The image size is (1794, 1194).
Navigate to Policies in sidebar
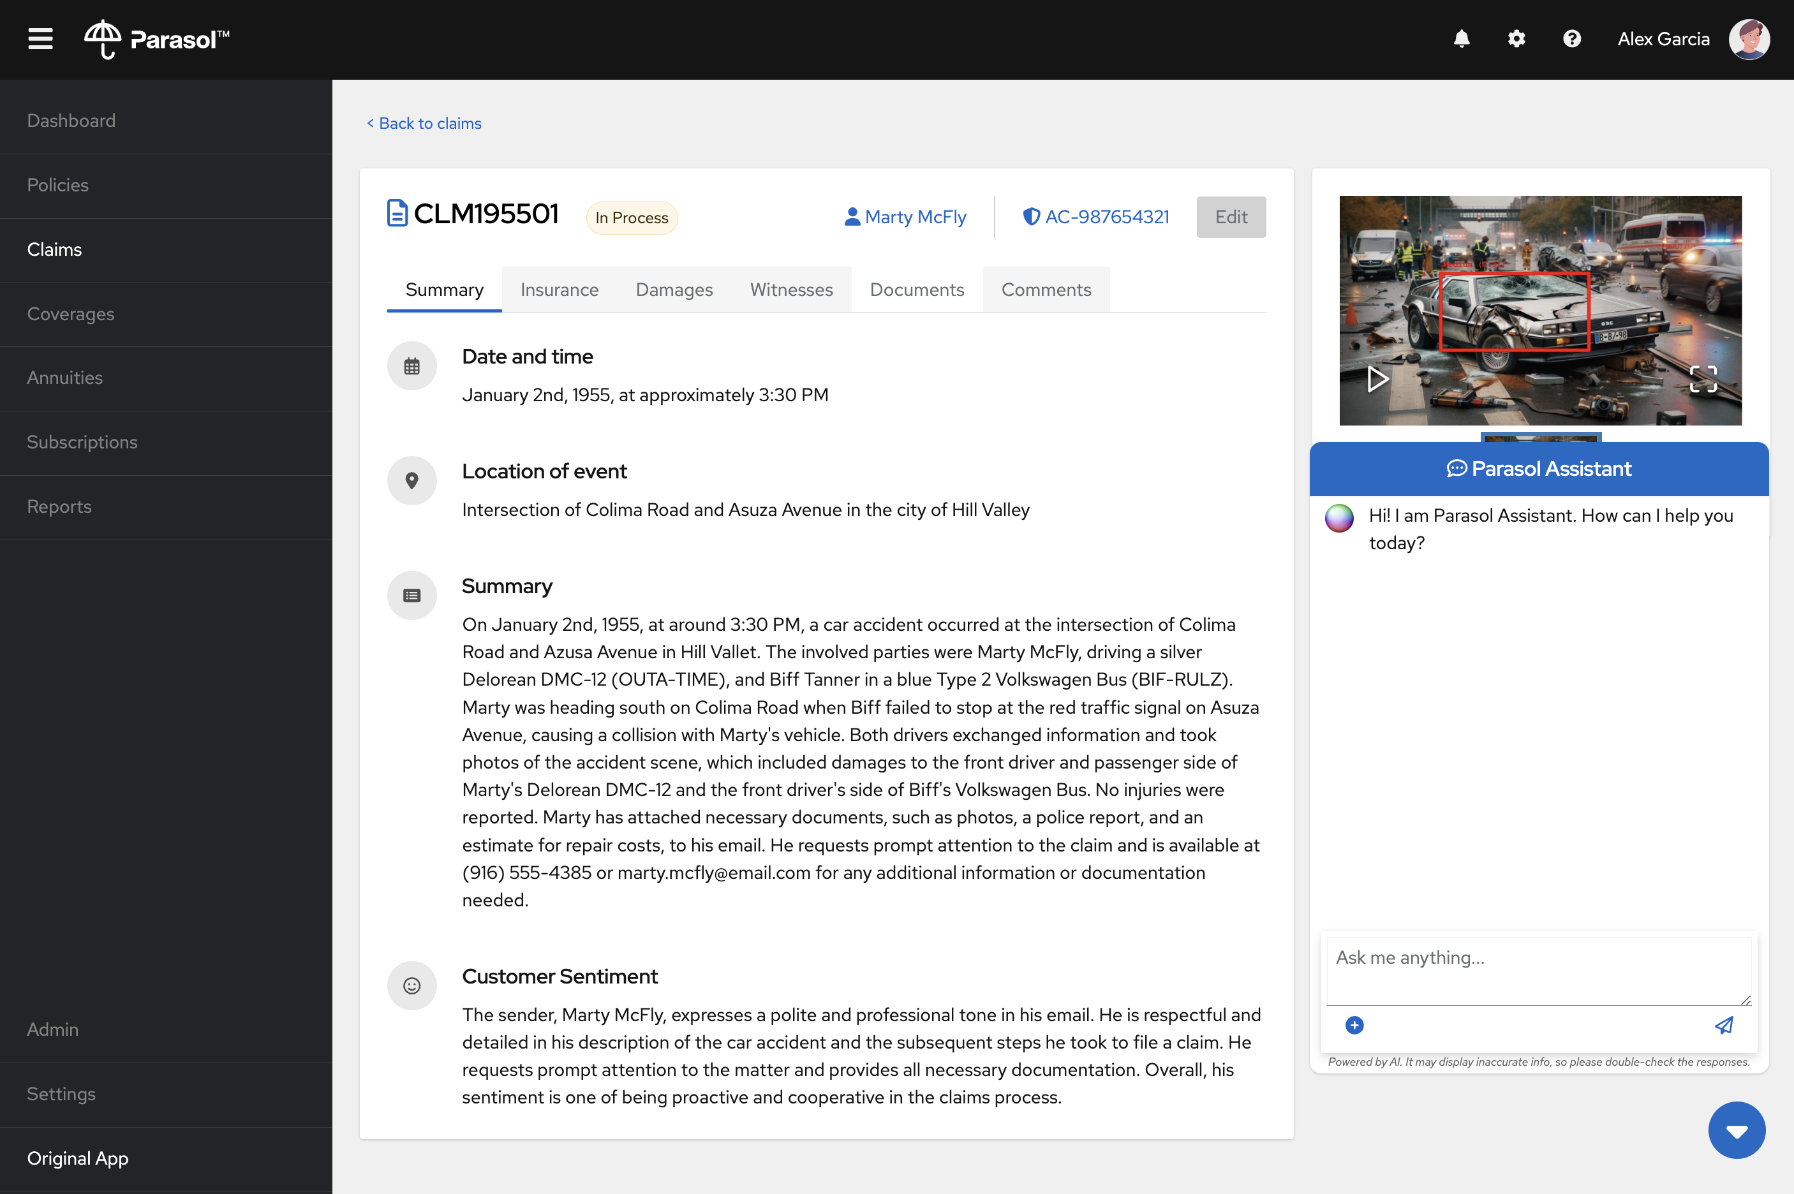point(58,185)
